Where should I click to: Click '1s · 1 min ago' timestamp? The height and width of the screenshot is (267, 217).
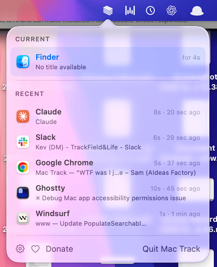point(180,214)
